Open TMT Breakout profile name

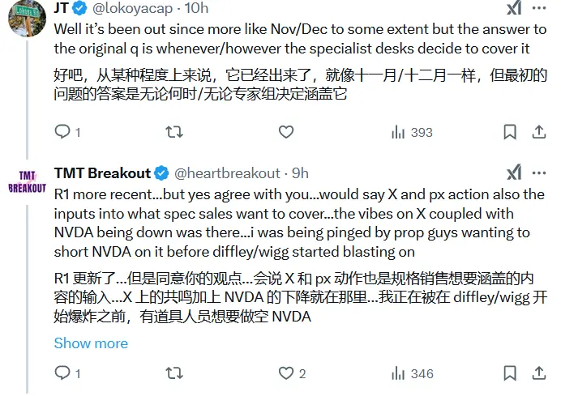click(x=102, y=172)
